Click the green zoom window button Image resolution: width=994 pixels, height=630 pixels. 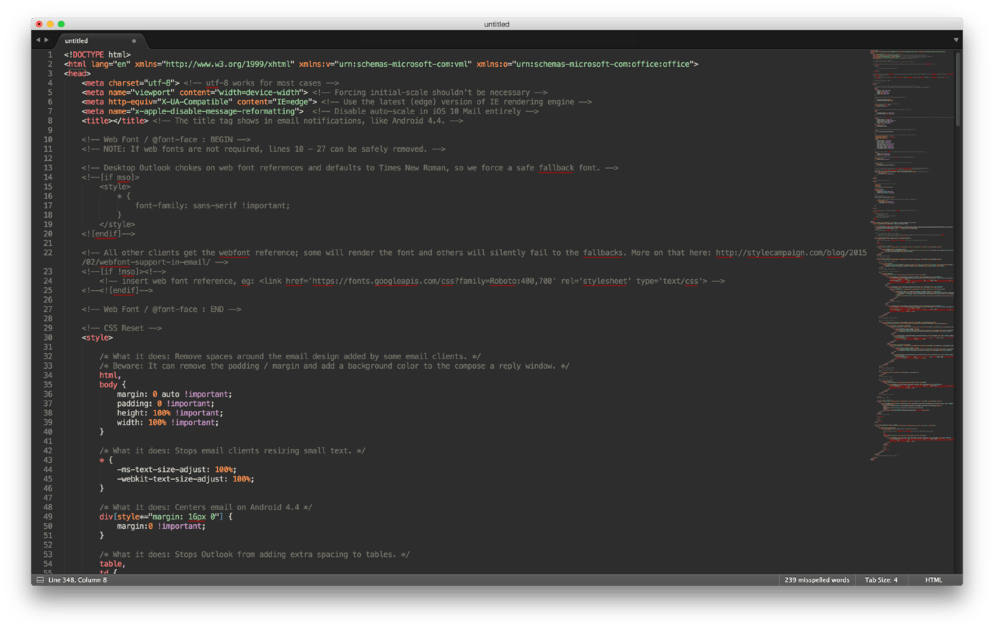click(61, 24)
